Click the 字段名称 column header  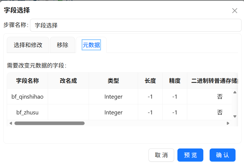point(27,81)
